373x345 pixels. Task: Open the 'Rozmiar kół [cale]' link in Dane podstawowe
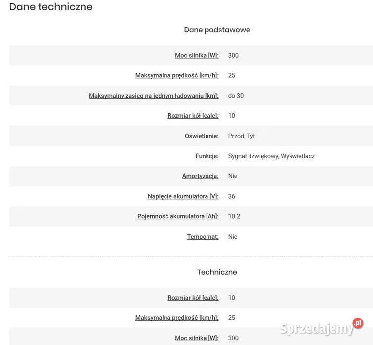[193, 116]
